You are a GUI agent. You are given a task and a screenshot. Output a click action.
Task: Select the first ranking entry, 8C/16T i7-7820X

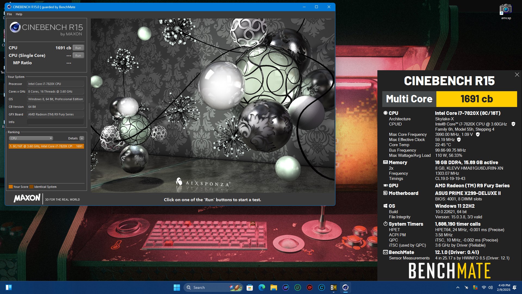(x=46, y=146)
